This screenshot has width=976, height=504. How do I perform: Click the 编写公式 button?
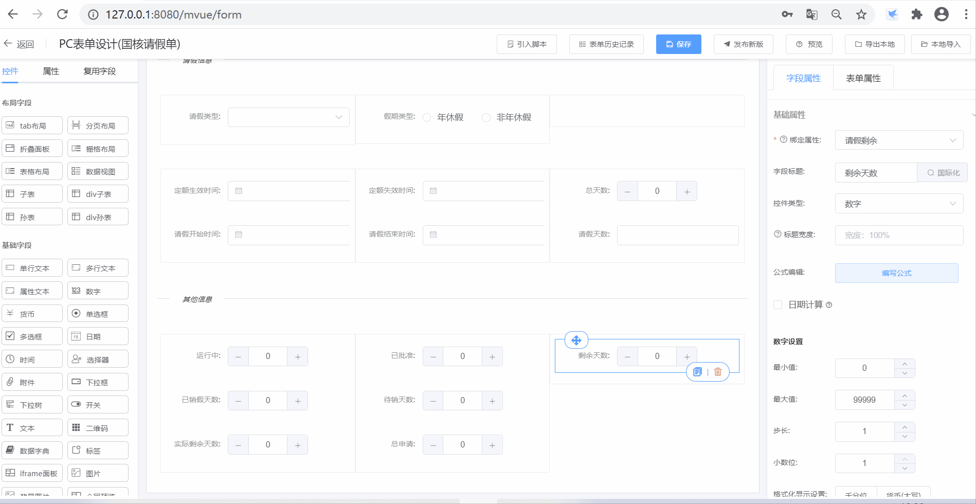point(896,273)
